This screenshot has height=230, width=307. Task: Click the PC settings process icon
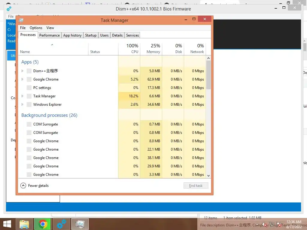point(29,88)
